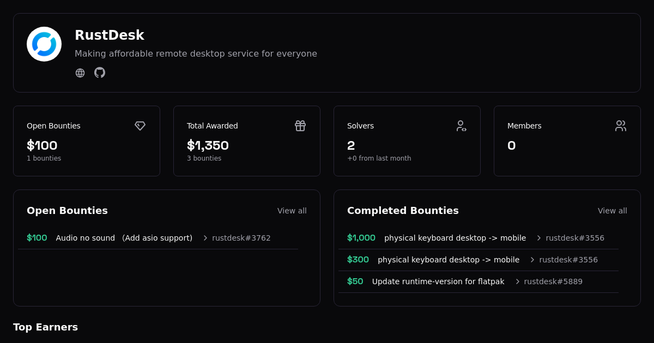Screen dimensions: 654x343
Task: Click the chevron before rustdesk#5889
Action: [x=517, y=281]
